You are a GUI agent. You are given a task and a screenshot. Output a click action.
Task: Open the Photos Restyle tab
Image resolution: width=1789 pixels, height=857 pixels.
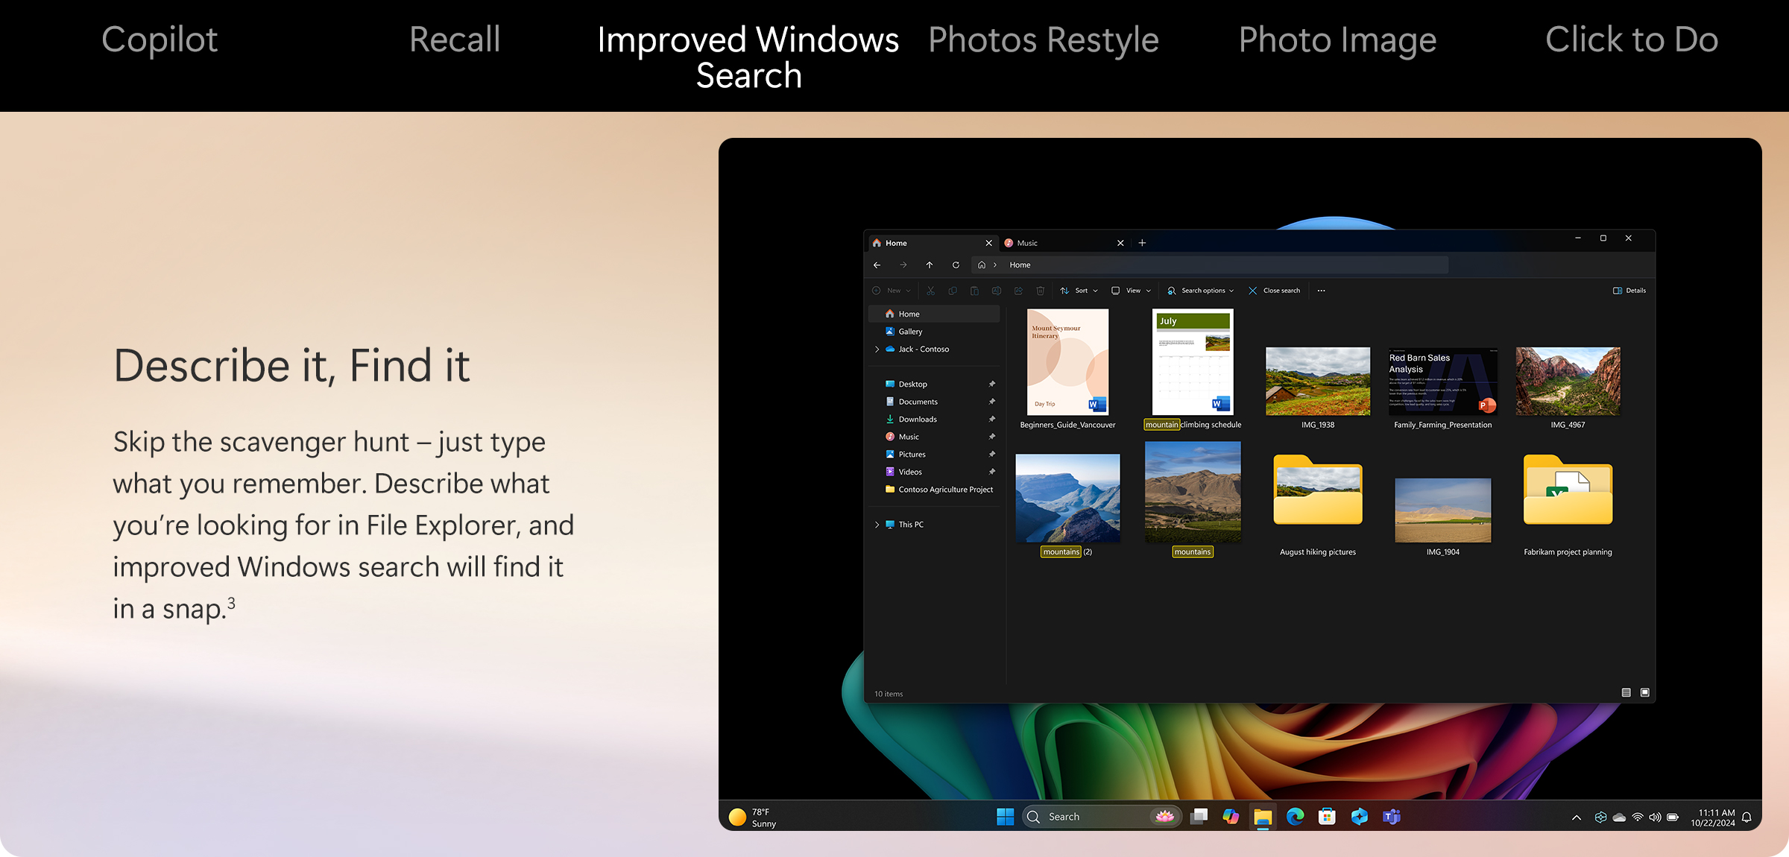[1043, 39]
